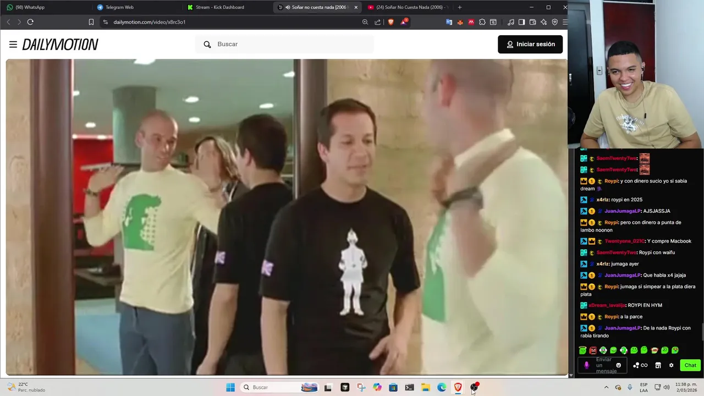
Task: Expand the system tray hidden icons chevron
Action: coord(606,387)
